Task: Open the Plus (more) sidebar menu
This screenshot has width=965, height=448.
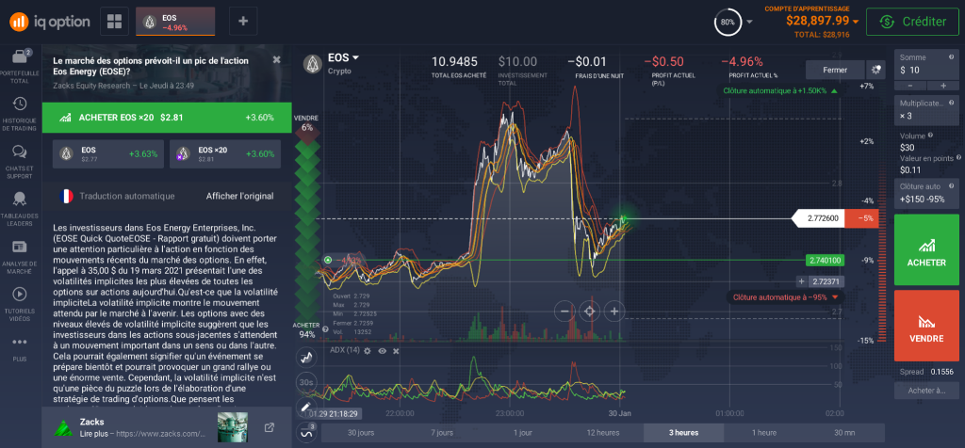Action: point(19,348)
